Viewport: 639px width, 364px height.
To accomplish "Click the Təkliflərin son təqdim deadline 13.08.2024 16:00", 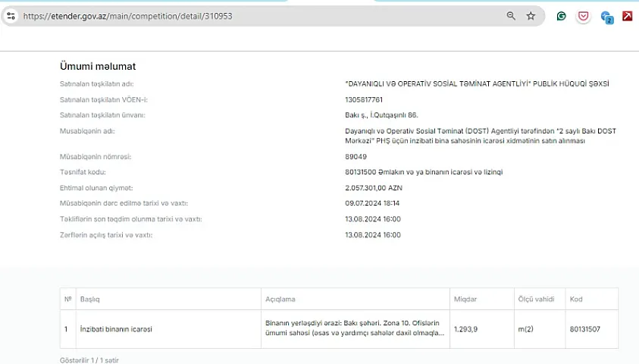I will (x=373, y=219).
